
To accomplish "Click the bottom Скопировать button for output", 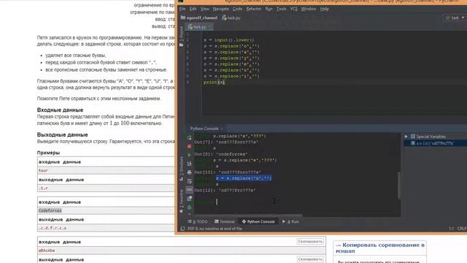I will coord(310,259).
